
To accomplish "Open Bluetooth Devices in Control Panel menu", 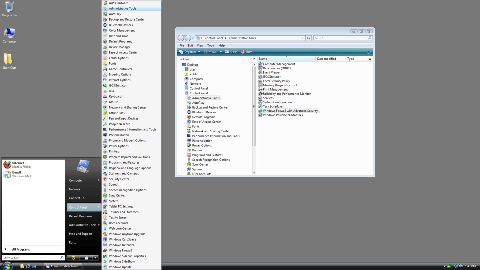I will tap(131, 25).
